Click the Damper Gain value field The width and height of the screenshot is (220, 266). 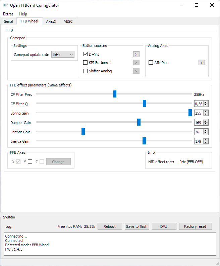click(199, 122)
